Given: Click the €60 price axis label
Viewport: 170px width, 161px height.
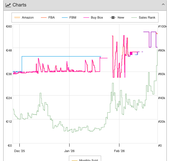Looking at the screenshot, I should tap(9, 26).
